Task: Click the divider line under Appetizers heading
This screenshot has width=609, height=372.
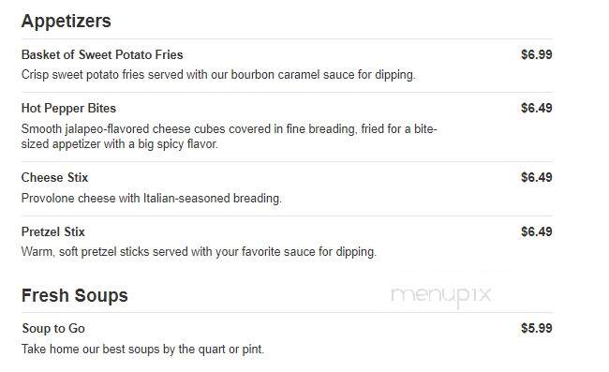Action: [288, 38]
